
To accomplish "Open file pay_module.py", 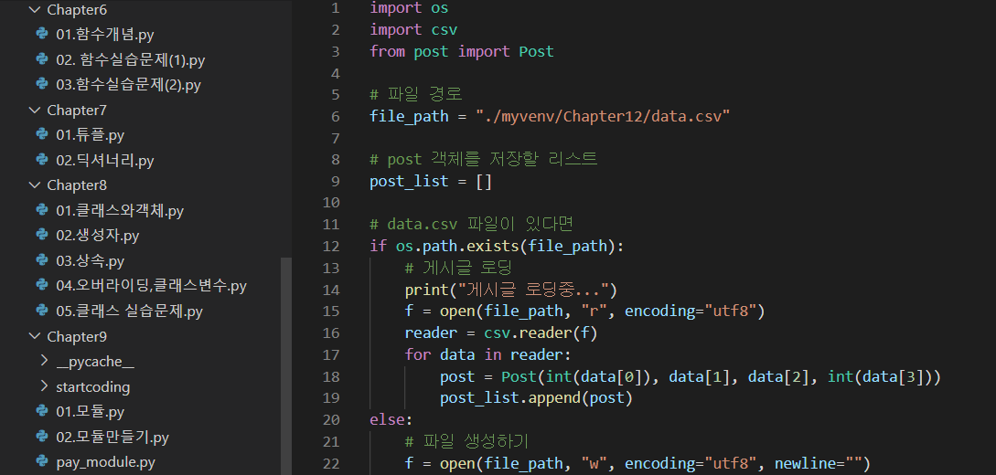I will click(x=105, y=462).
